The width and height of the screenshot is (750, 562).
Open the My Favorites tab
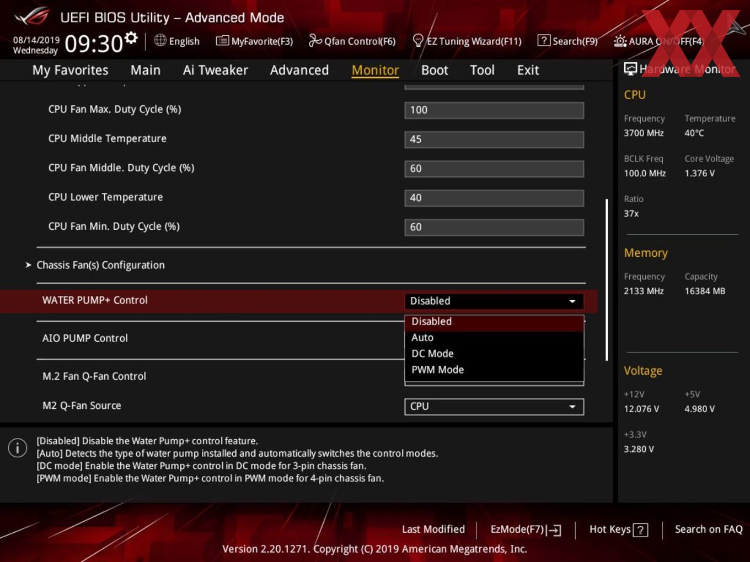70,70
